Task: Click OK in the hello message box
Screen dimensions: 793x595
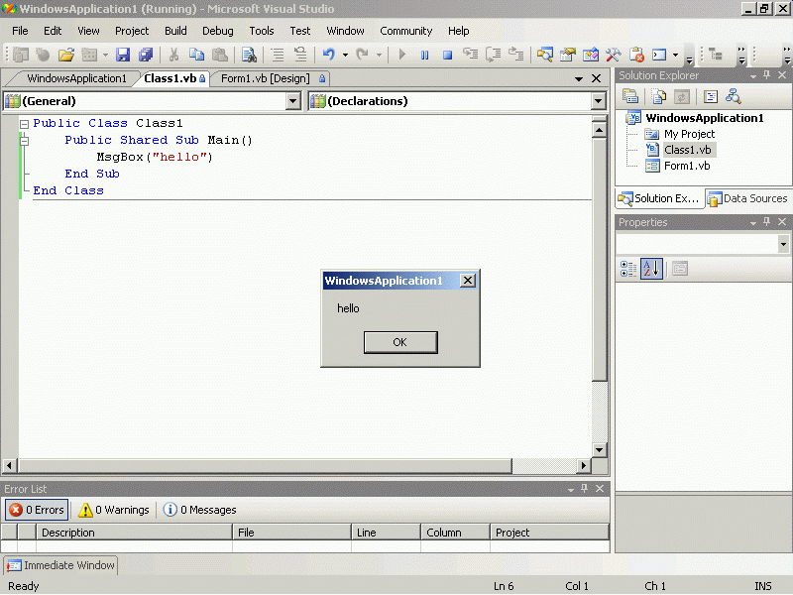Action: [x=399, y=342]
